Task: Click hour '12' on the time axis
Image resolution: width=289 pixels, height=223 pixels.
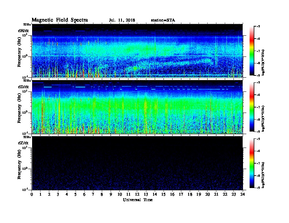Action: click(x=137, y=195)
